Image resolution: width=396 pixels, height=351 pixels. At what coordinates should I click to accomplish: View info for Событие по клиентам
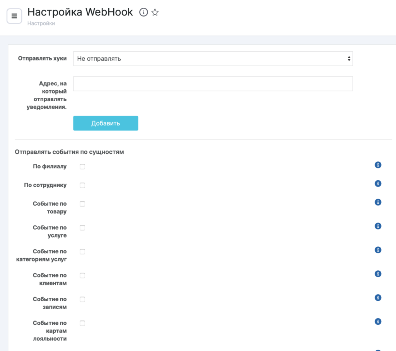point(378,274)
